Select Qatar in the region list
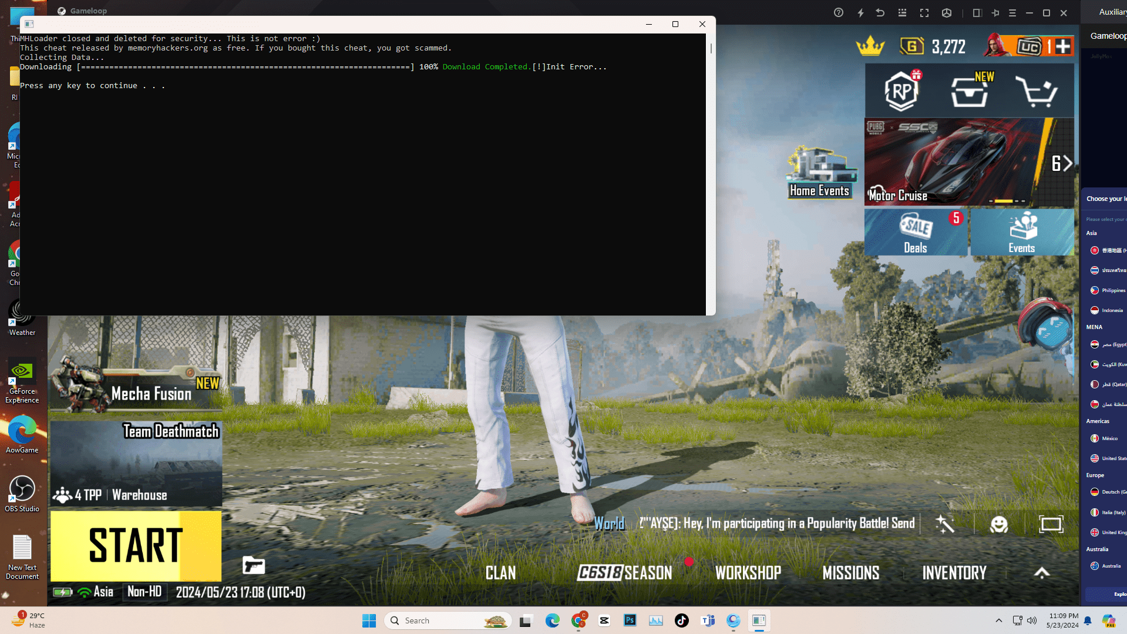 pos(1108,384)
